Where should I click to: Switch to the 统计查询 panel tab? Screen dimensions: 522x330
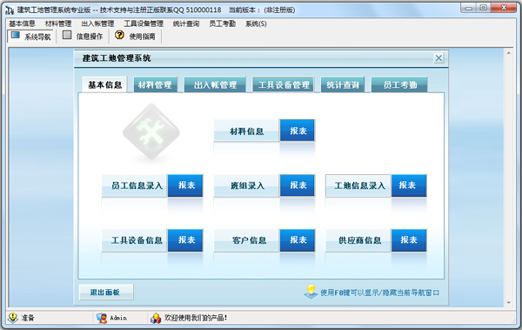point(343,85)
